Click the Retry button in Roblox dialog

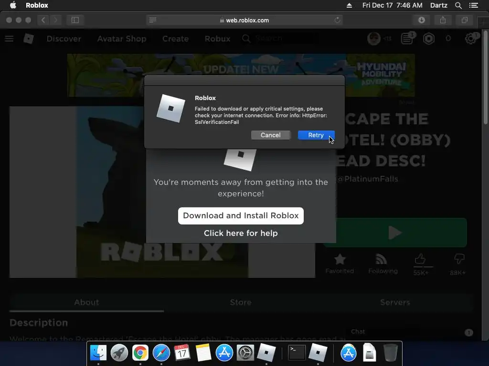(316, 135)
